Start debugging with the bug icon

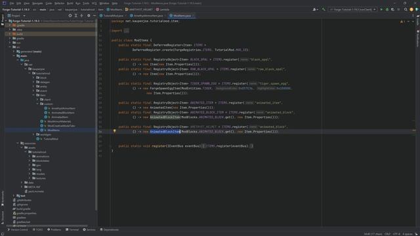coord(387,9)
